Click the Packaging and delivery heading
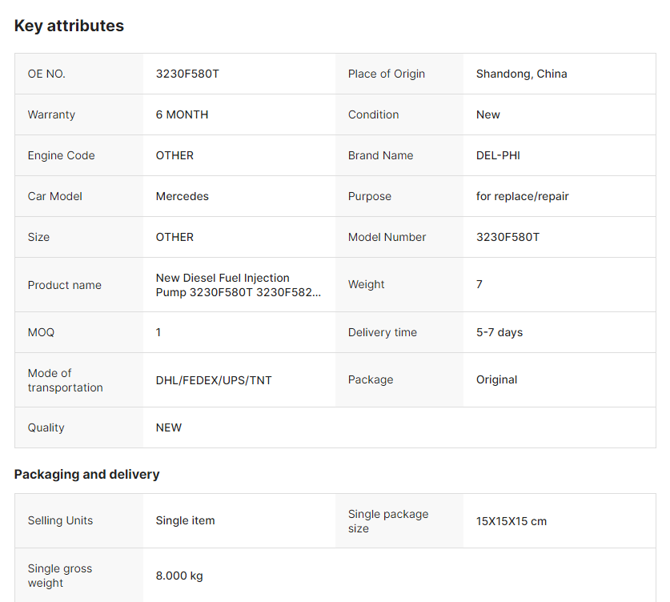The width and height of the screenshot is (670, 602). point(86,474)
